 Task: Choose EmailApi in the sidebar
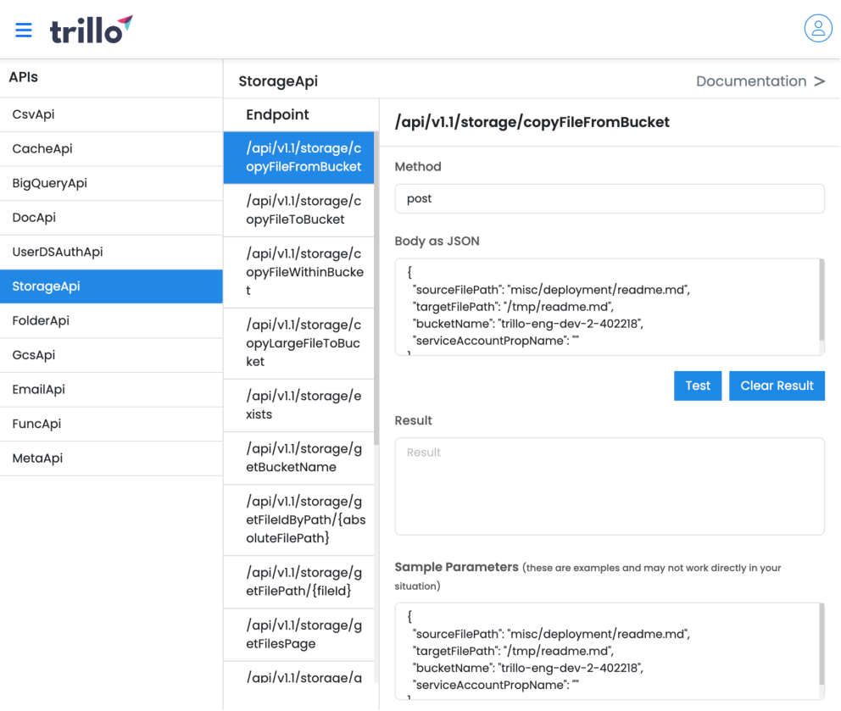(112, 389)
